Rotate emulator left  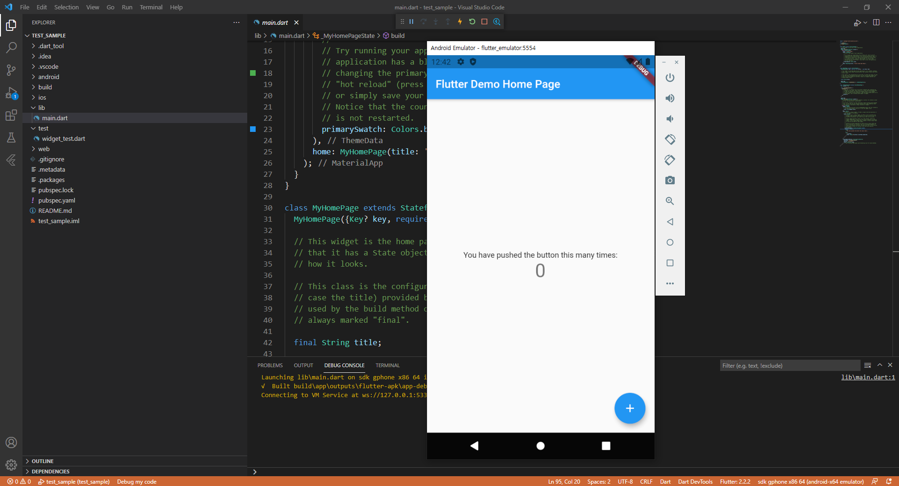[x=670, y=139]
